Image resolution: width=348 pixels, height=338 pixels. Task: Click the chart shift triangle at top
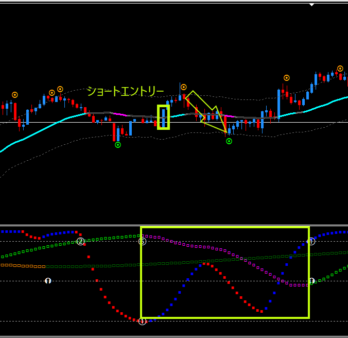[x=311, y=5]
